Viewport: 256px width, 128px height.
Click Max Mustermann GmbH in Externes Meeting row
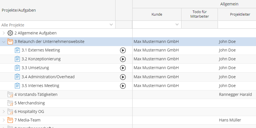click(x=156, y=50)
